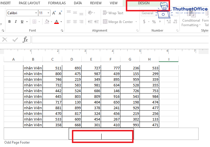
Task: Click into the formula bar
Action: 120,40
